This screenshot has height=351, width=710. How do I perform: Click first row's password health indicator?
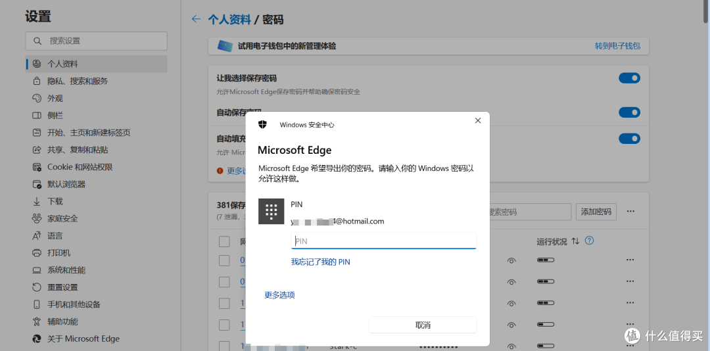point(546,260)
